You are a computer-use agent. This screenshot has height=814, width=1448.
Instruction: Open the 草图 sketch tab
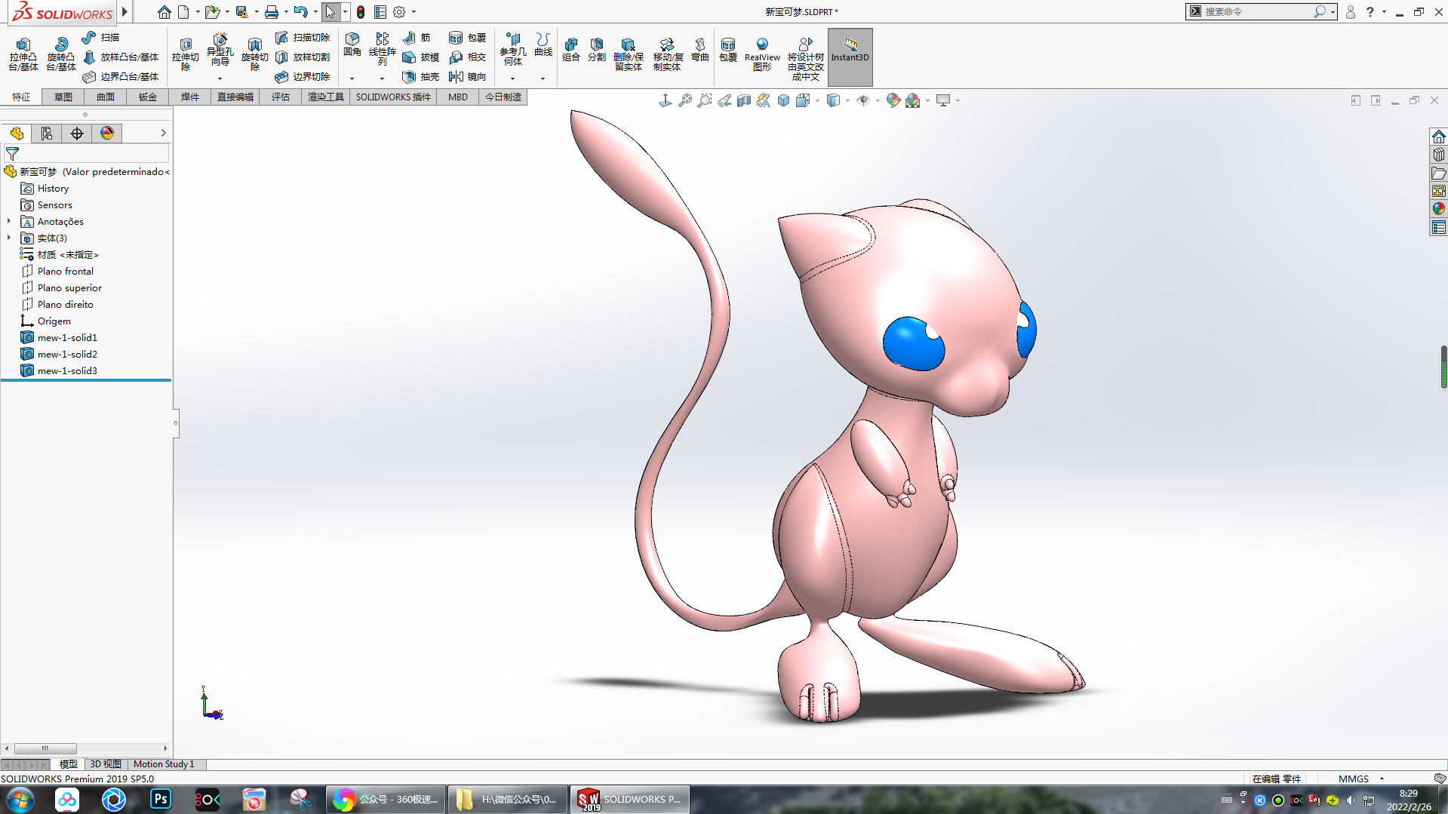(63, 97)
